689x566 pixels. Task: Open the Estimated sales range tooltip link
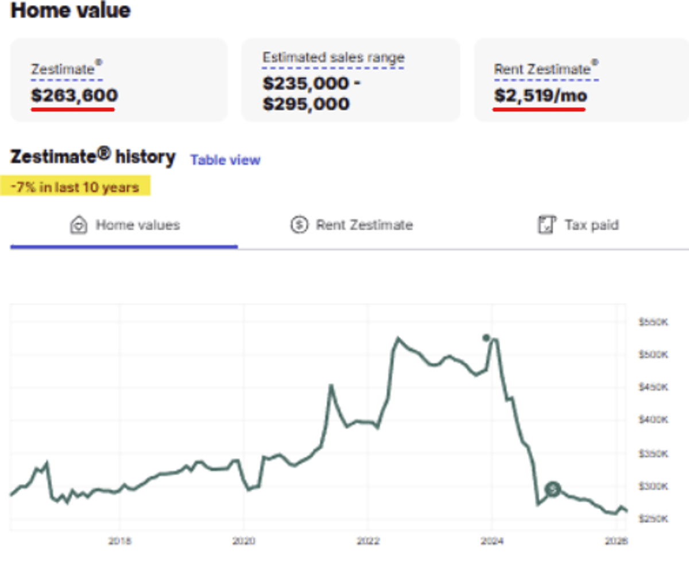pos(333,57)
